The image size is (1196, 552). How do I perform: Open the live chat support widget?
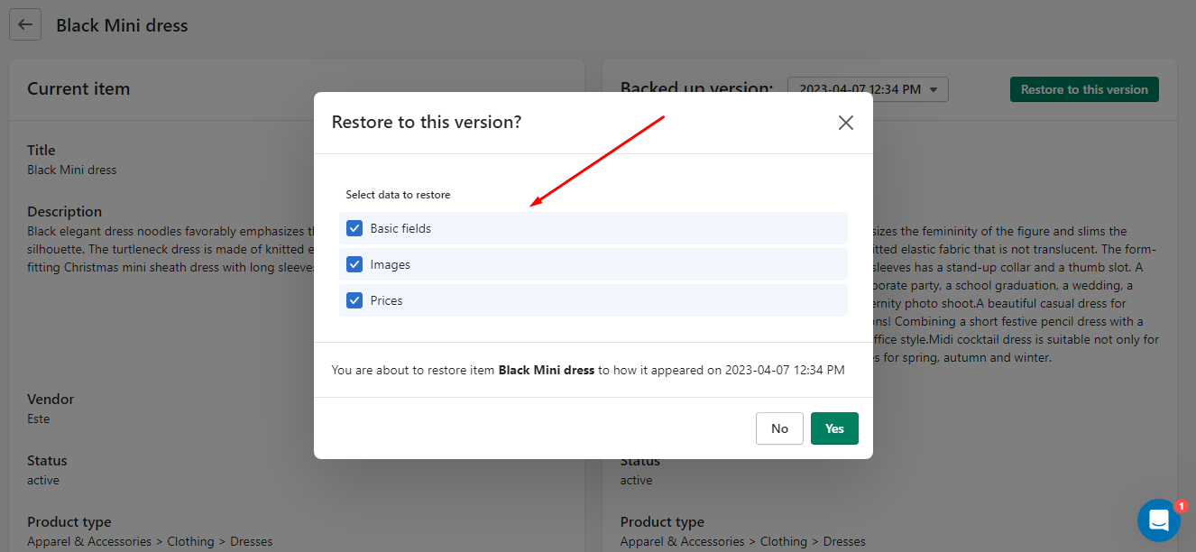pos(1159,520)
